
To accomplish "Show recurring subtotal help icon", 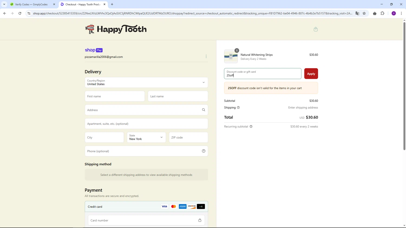I will pyautogui.click(x=251, y=126).
